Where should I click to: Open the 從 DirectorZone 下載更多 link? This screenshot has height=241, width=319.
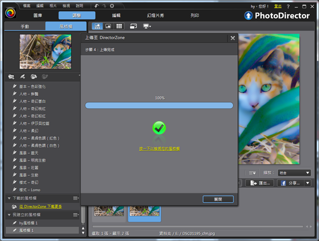(41, 206)
